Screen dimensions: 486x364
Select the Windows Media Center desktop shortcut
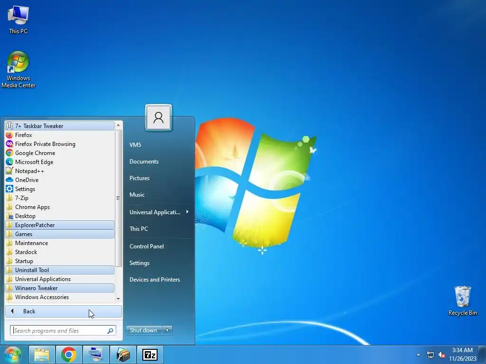[x=19, y=70]
